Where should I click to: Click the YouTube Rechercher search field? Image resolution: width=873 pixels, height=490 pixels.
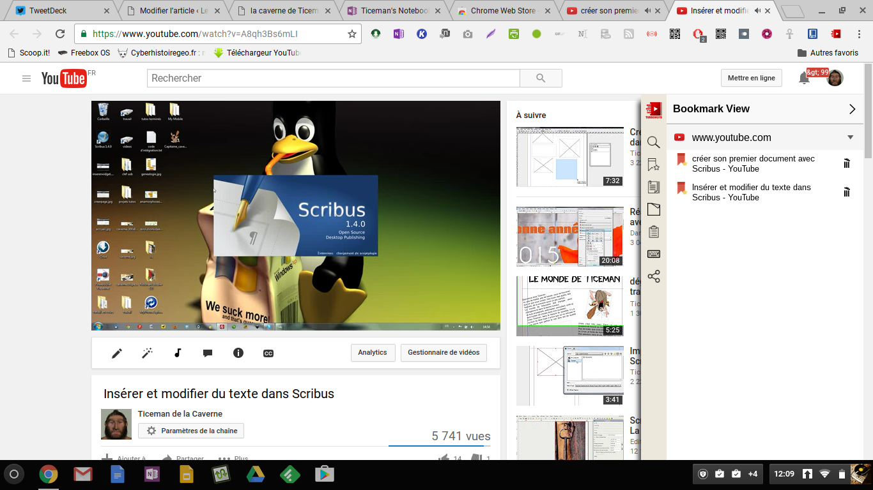[334, 78]
